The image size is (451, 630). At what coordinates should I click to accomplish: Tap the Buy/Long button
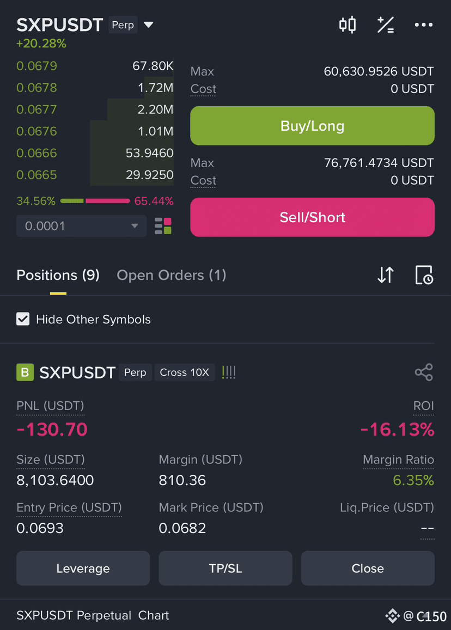pyautogui.click(x=312, y=126)
